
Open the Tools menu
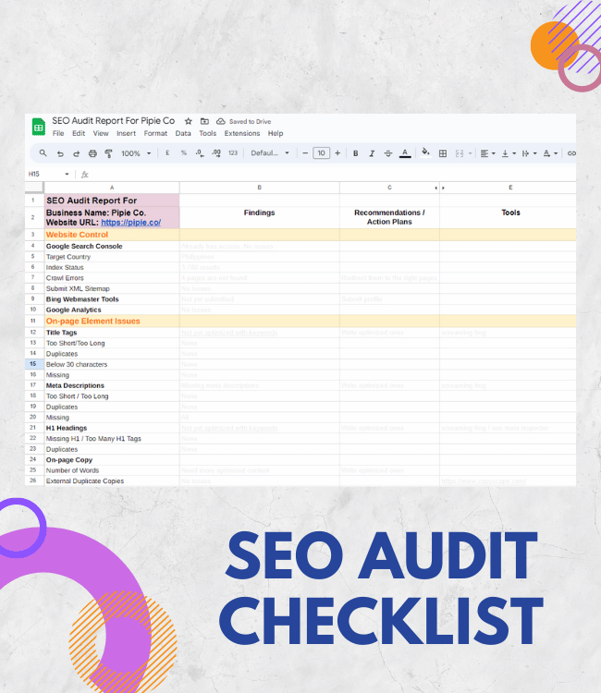(207, 133)
